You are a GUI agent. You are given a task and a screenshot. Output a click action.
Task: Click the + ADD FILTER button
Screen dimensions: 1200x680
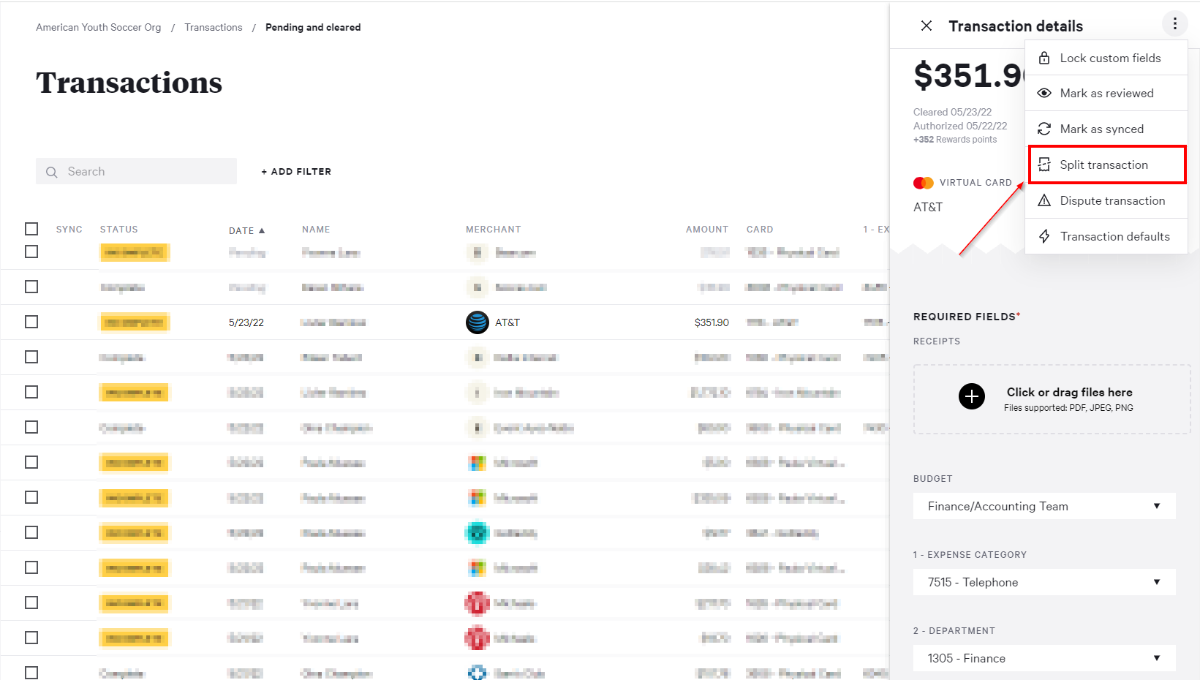coord(296,171)
